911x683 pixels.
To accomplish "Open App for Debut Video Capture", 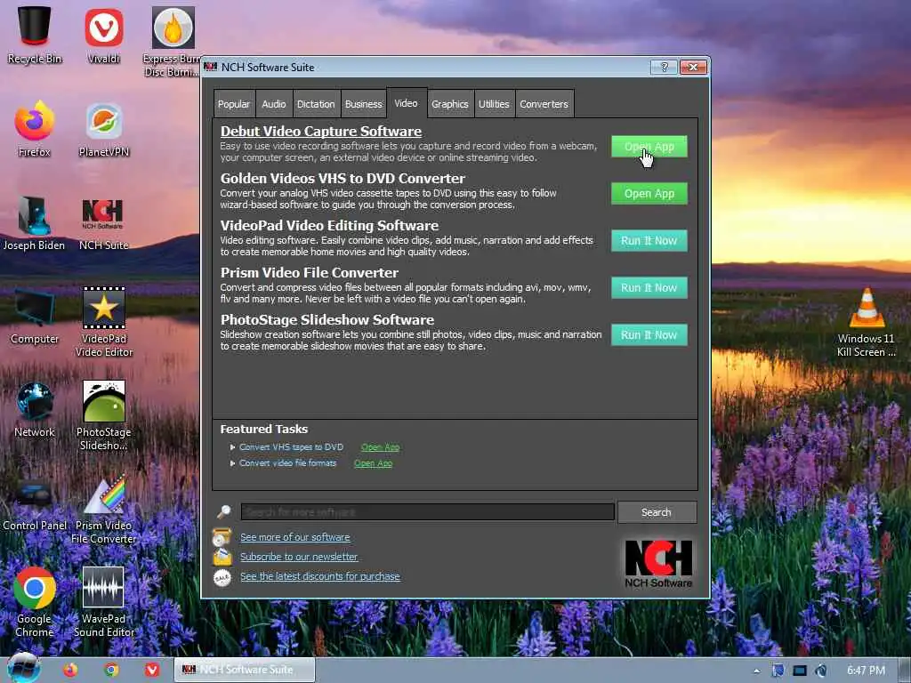I will tap(649, 147).
